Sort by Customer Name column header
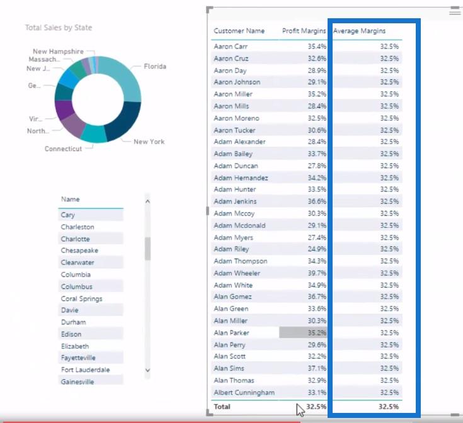This screenshot has width=463, height=423. [x=239, y=31]
